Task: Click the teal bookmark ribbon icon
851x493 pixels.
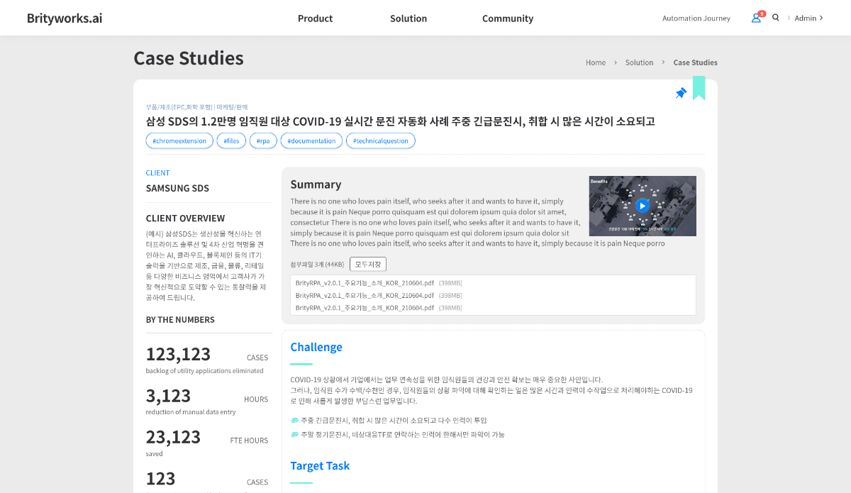Action: (x=699, y=88)
